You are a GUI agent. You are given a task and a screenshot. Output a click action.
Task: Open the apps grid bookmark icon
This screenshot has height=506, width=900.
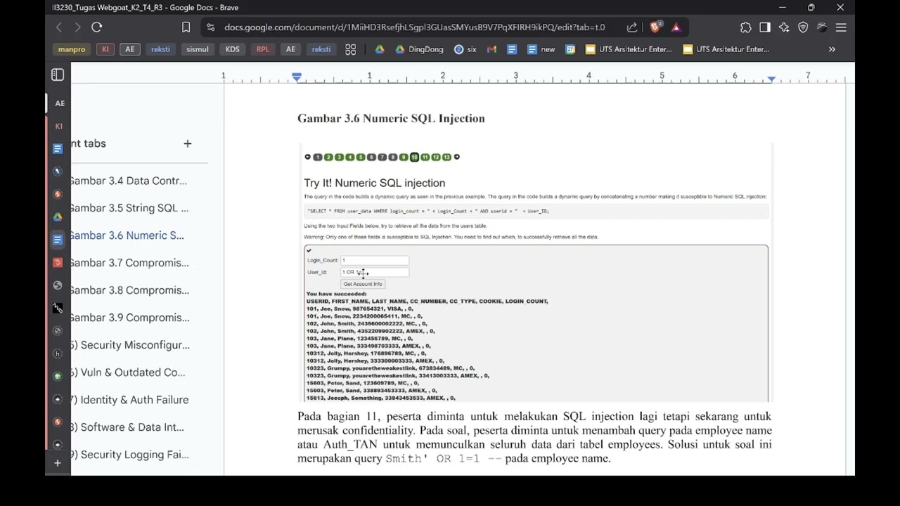pyautogui.click(x=350, y=49)
